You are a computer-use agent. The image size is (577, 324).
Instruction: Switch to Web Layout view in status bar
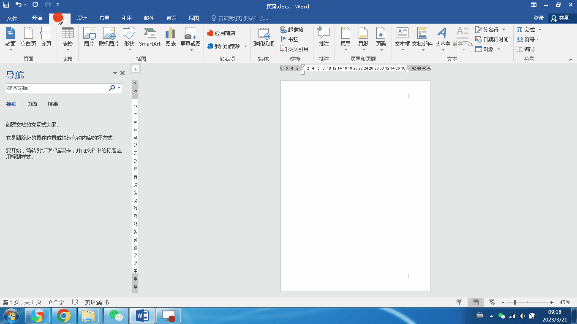pyautogui.click(x=491, y=302)
